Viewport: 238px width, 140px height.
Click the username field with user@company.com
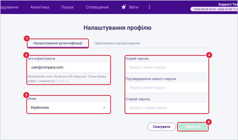coord(68,67)
